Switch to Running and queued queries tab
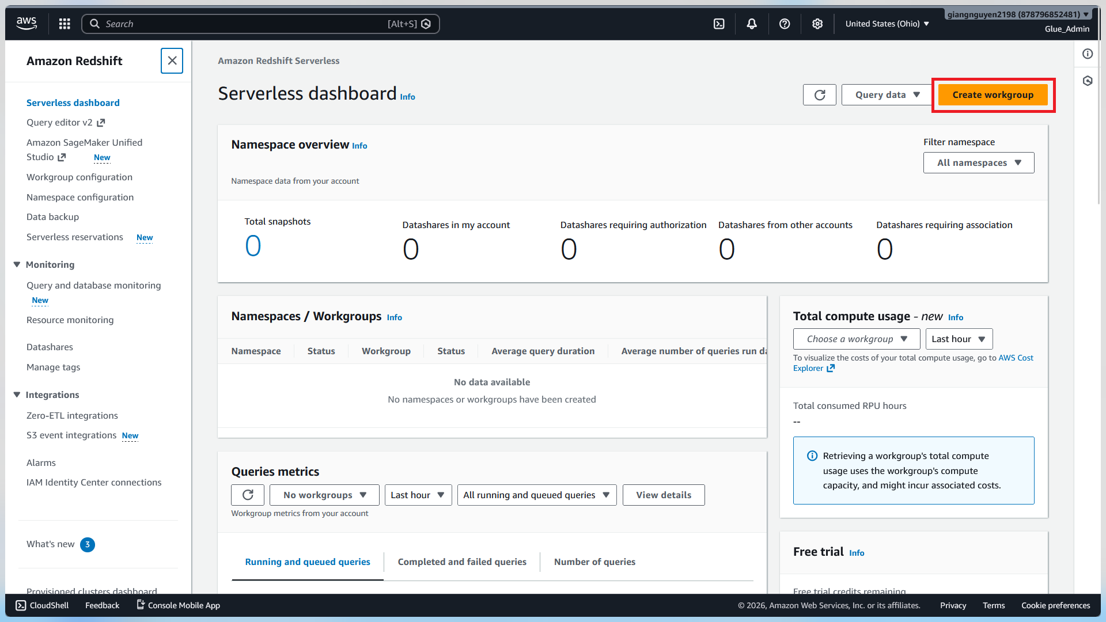The height and width of the screenshot is (622, 1106). [308, 562]
